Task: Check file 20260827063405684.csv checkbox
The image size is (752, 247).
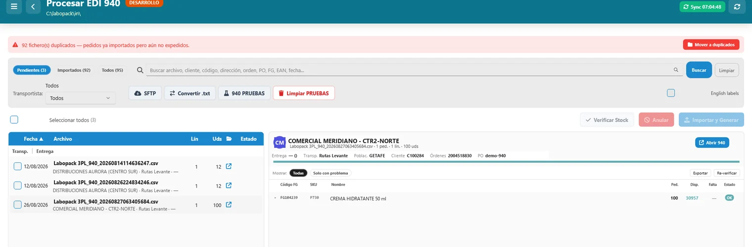Action: click(x=18, y=205)
